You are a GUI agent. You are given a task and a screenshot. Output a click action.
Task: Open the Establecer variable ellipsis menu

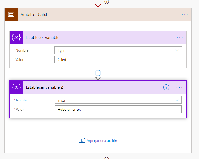pos(180,37)
